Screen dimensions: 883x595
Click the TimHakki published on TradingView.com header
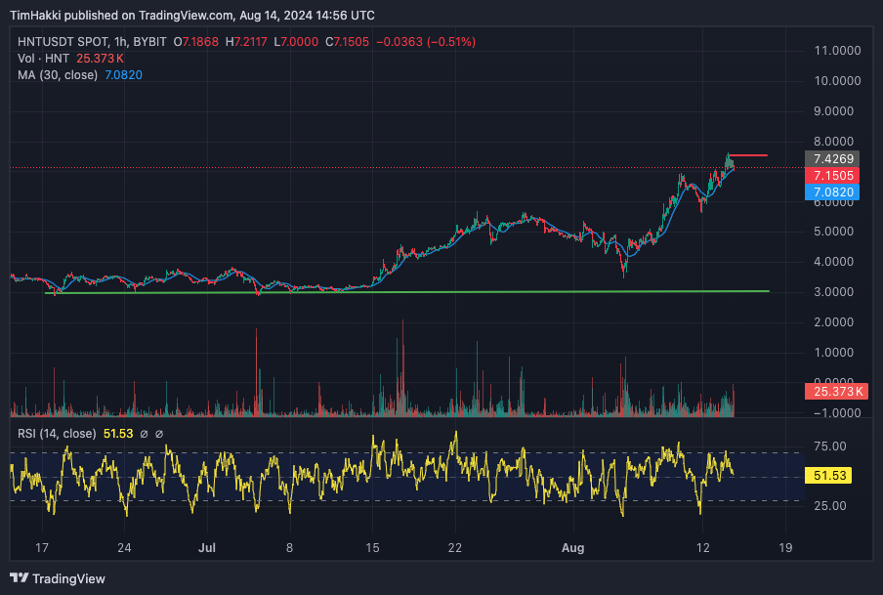click(192, 16)
